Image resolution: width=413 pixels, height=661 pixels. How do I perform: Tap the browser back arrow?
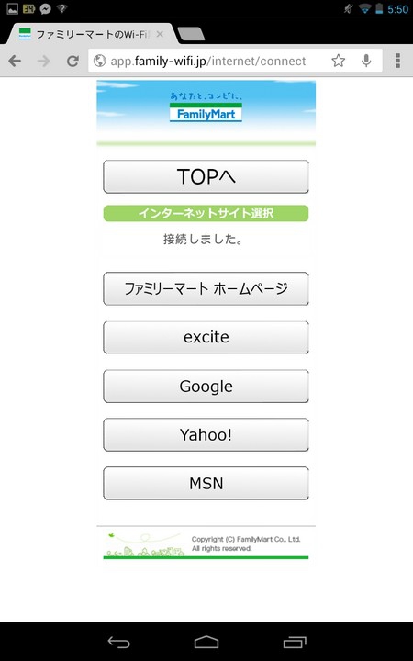pos(15,62)
